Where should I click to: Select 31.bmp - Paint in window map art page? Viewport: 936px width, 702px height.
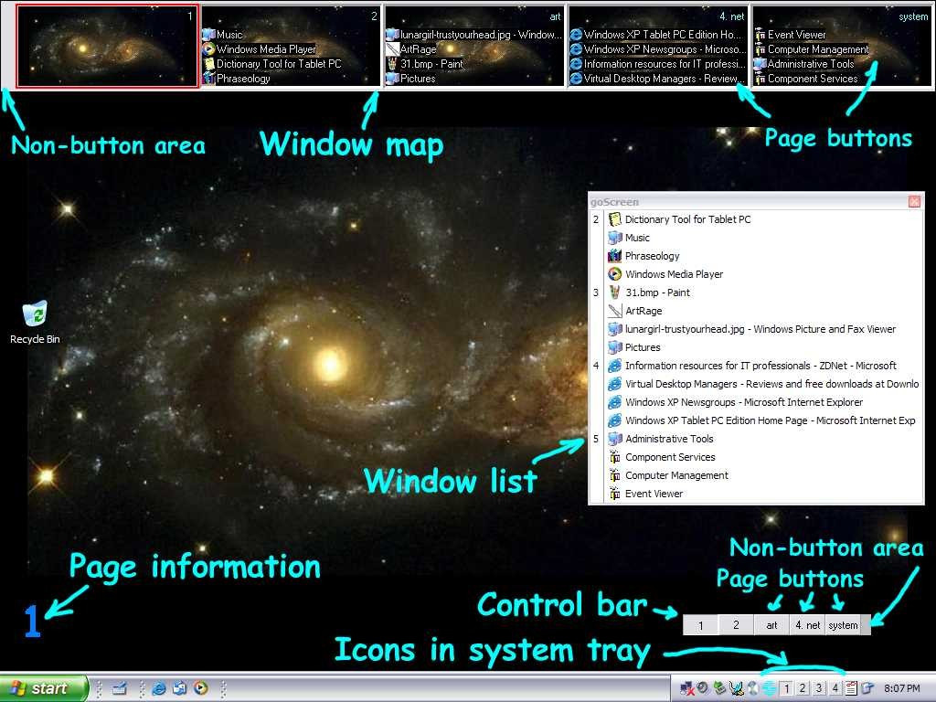(x=424, y=64)
